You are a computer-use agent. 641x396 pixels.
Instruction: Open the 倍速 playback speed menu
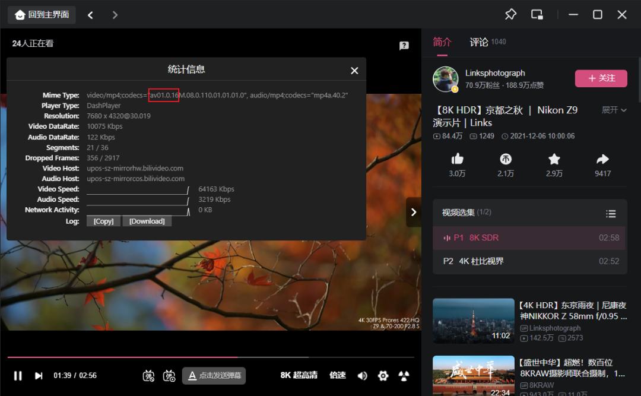point(338,375)
